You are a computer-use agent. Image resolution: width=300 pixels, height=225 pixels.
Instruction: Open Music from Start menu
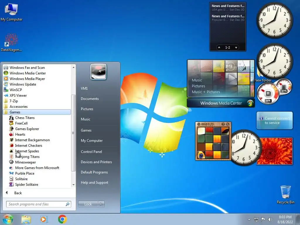86,119
